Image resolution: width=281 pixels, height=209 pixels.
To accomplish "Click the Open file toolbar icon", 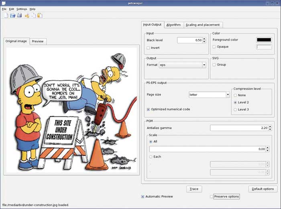I will [x=12, y=16].
